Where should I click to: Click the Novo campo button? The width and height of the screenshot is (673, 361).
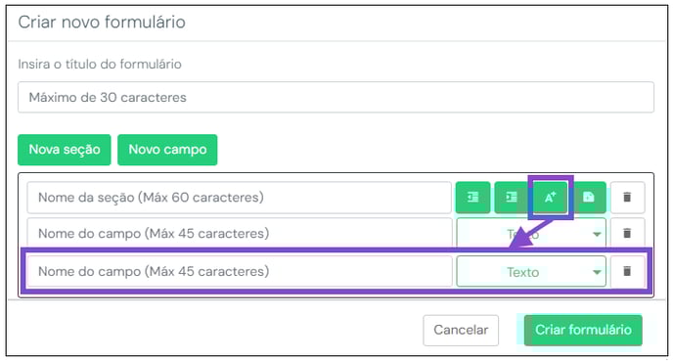[x=167, y=150]
